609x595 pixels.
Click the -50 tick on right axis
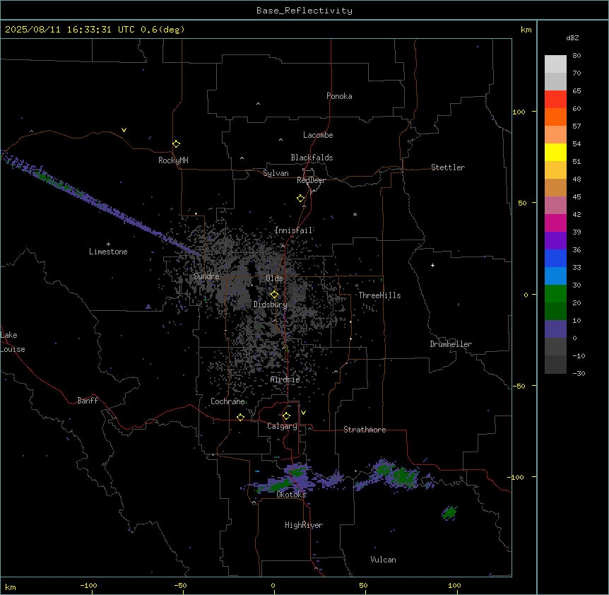tap(519, 386)
